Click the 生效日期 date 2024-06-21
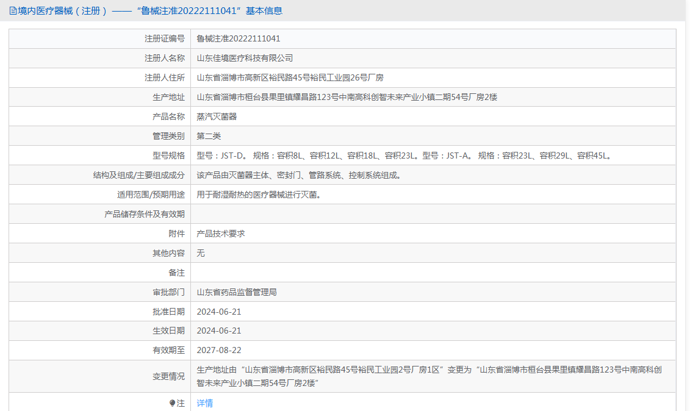Screen dimensions: 690x411 click(218, 331)
